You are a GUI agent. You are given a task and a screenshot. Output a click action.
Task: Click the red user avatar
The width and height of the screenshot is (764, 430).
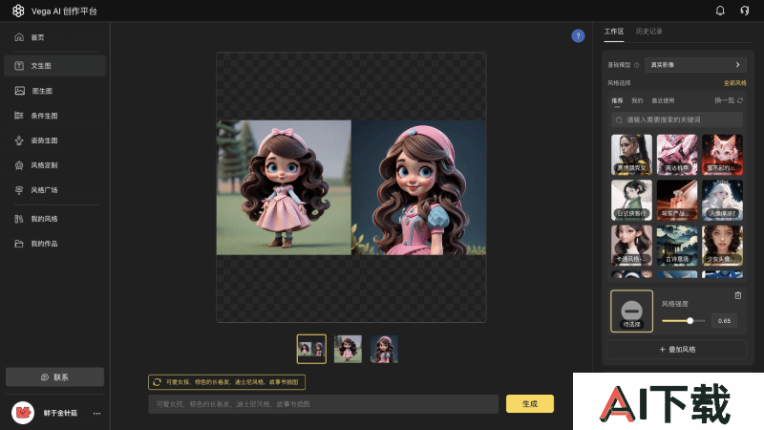point(22,413)
